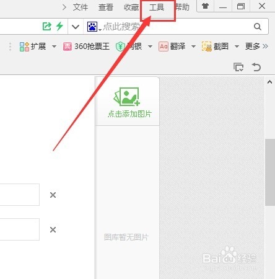The image size is (275, 279).
Task: Click the tab list window icon
Action: coord(238,67)
